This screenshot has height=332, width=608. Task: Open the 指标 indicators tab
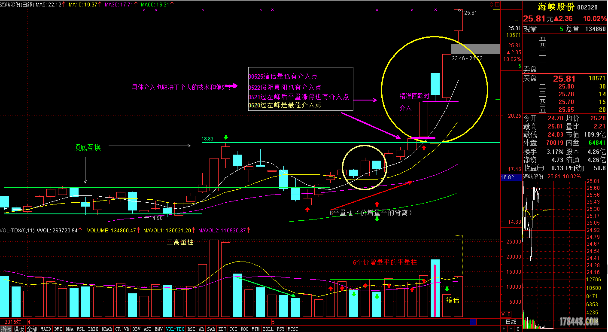pos(6,329)
